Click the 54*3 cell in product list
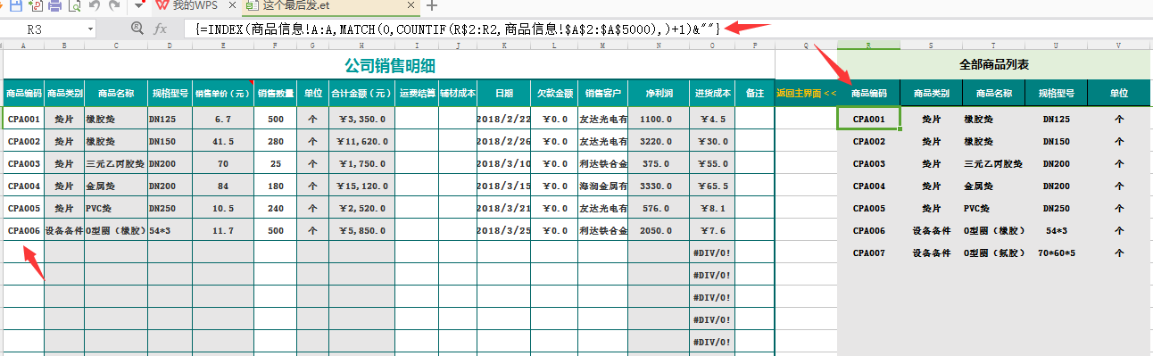This screenshot has width=1153, height=356. pyautogui.click(x=1057, y=230)
